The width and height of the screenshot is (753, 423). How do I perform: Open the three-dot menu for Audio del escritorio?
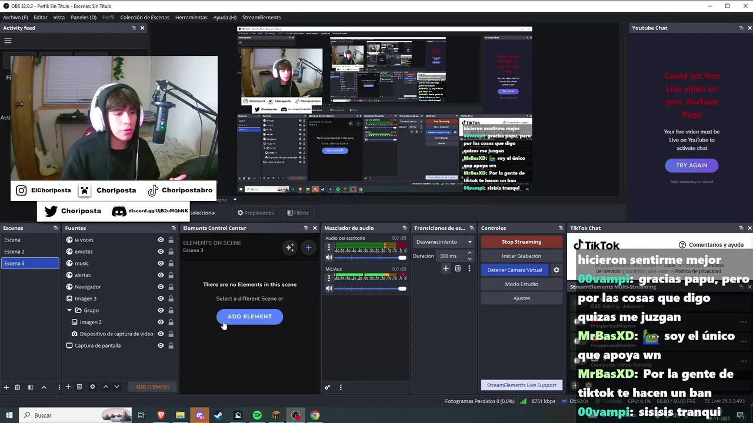point(329,247)
